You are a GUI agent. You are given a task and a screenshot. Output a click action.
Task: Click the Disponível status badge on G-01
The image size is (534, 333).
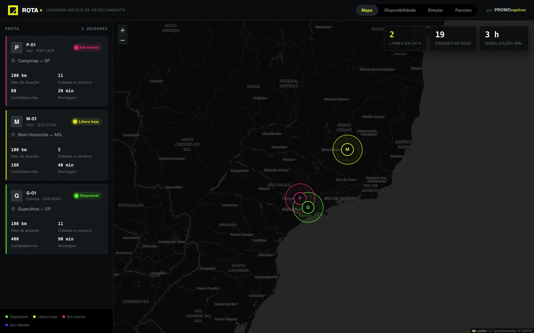tap(87, 196)
